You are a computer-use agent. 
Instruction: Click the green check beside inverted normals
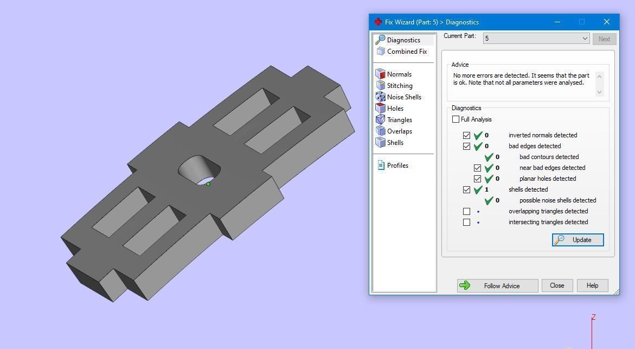(478, 135)
